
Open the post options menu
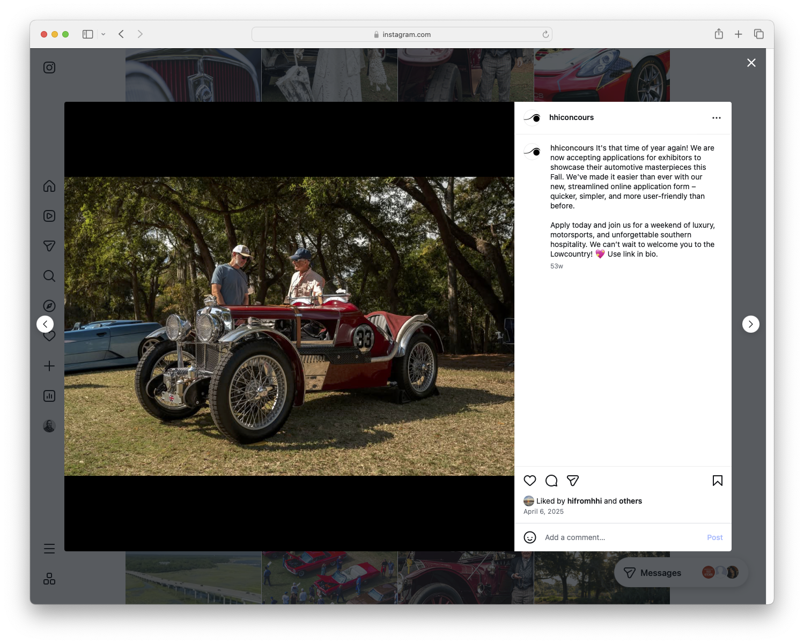tap(717, 117)
